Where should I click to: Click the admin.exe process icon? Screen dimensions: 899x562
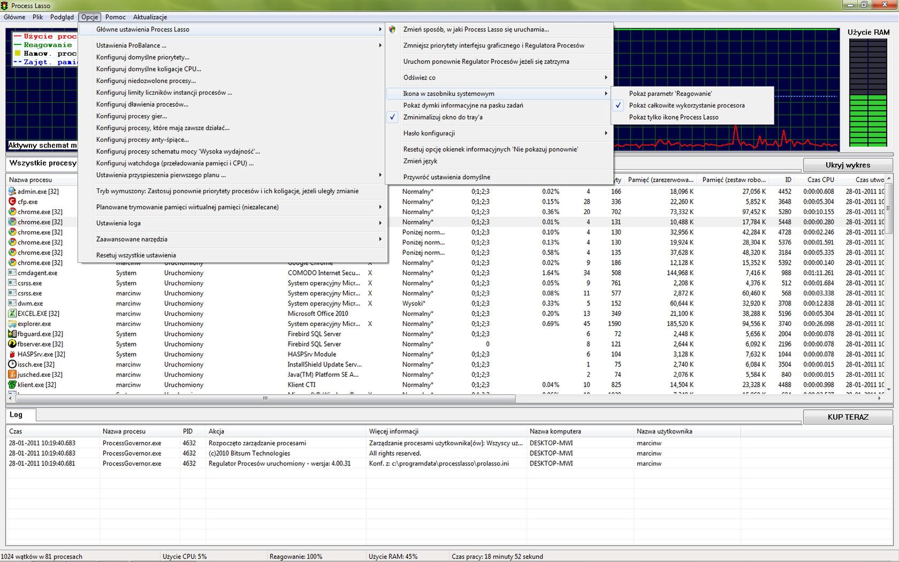click(x=12, y=191)
